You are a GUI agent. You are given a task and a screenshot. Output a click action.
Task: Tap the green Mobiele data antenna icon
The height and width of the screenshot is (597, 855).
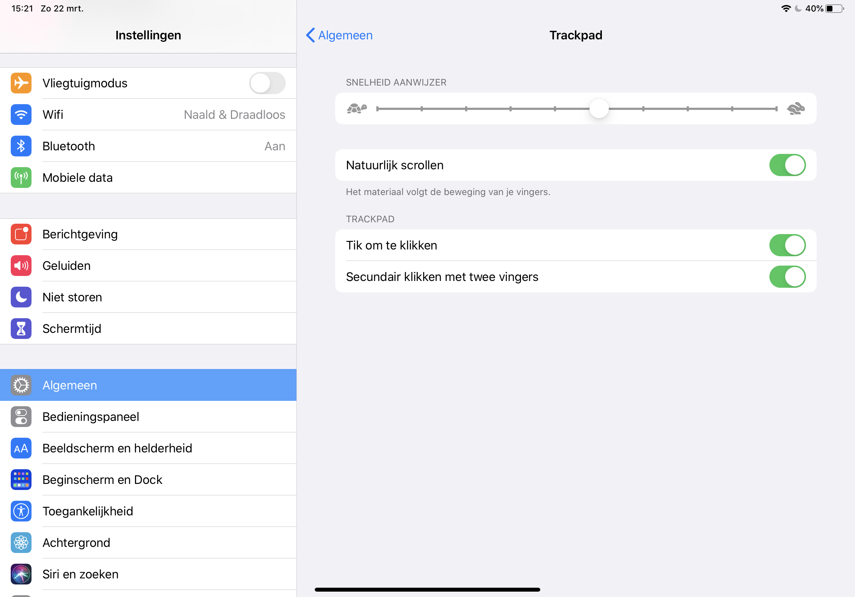pyautogui.click(x=21, y=178)
